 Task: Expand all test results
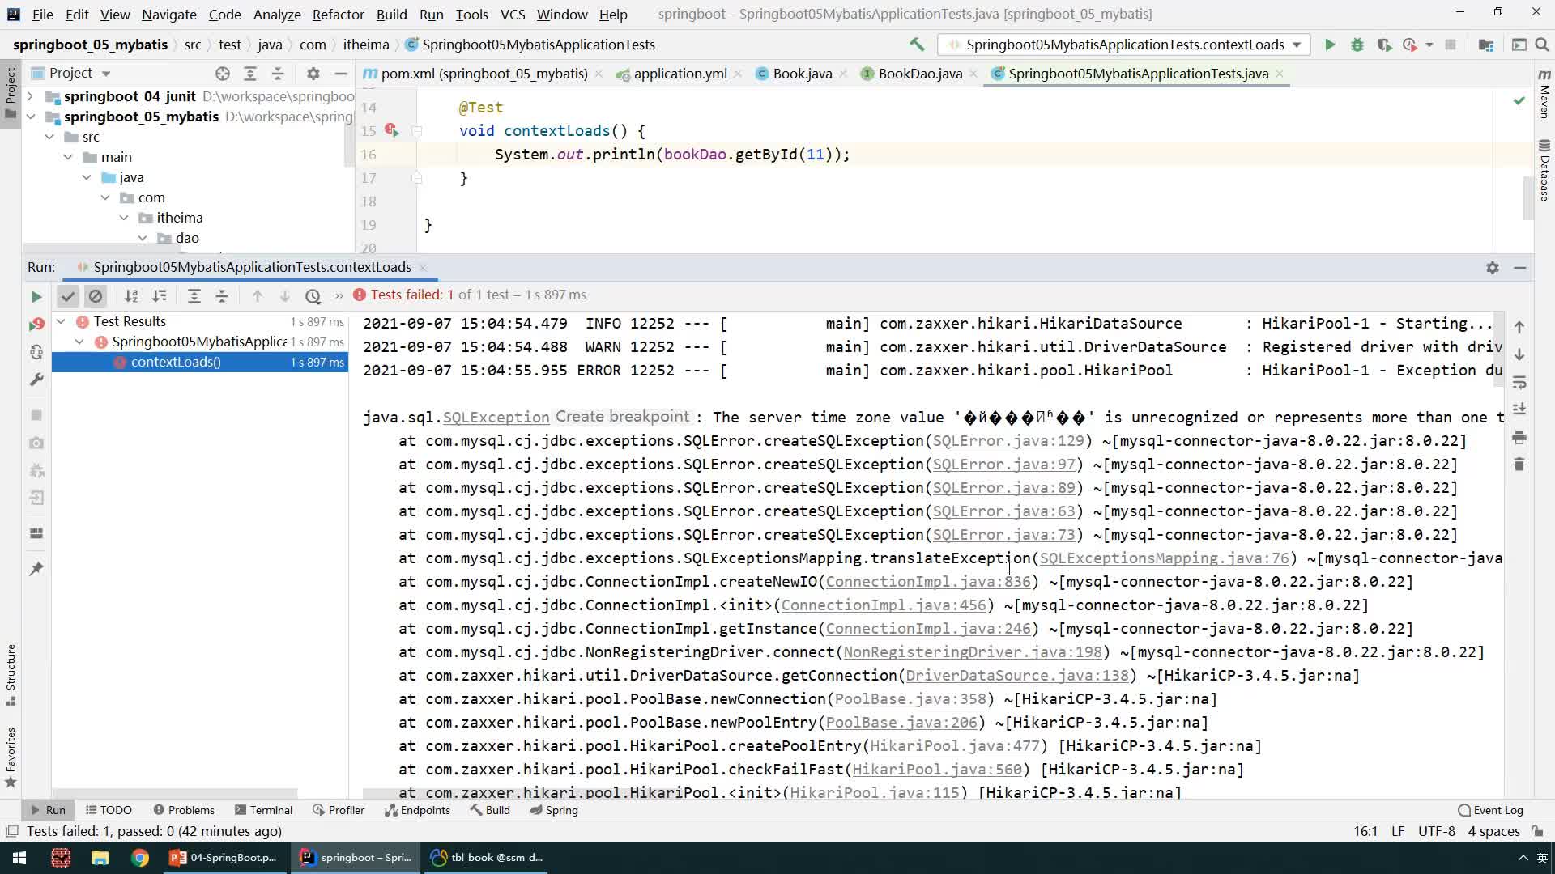coord(194,296)
